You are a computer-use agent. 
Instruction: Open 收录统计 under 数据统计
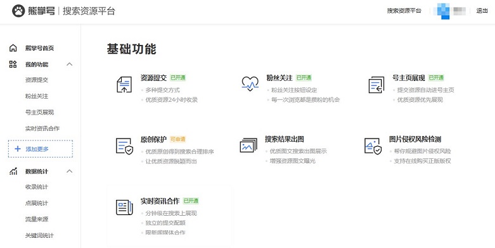point(37,187)
